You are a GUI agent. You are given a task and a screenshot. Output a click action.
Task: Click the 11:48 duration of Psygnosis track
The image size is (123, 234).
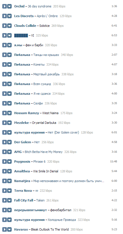point(114,162)
